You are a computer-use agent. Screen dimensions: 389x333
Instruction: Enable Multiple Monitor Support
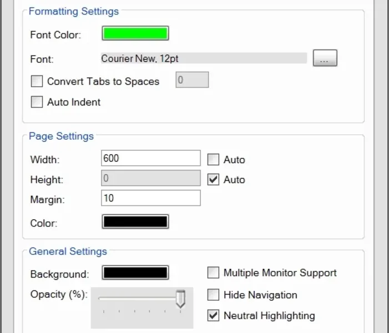point(213,273)
